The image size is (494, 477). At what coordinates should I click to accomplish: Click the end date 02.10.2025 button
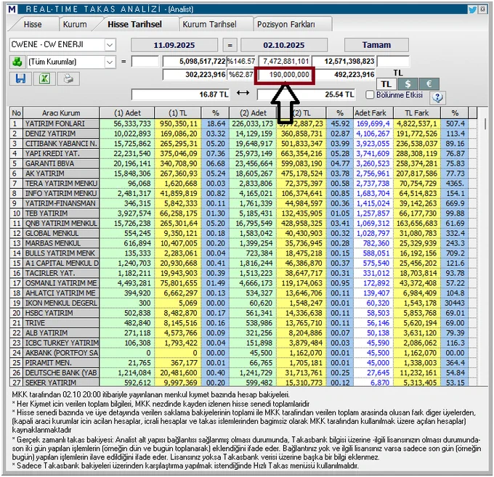[284, 45]
